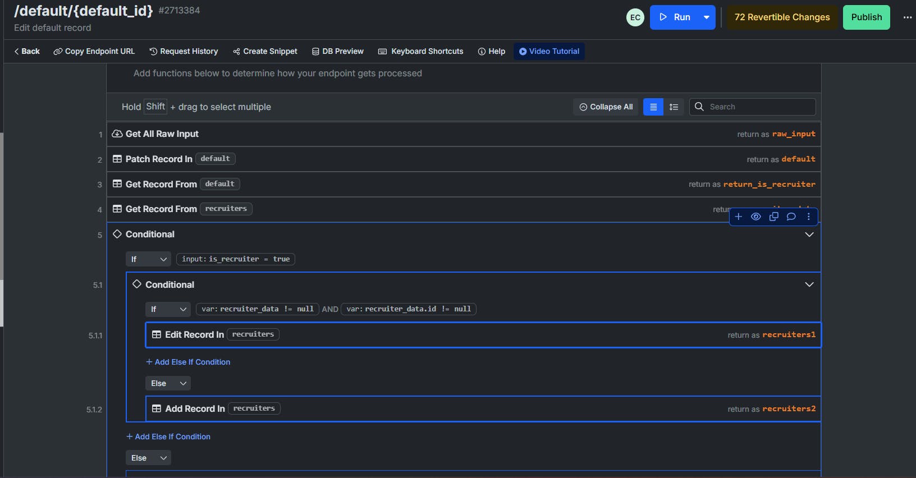Image resolution: width=916 pixels, height=478 pixels.
Task: Click the recruiters tag on Add Record In
Action: click(x=254, y=408)
